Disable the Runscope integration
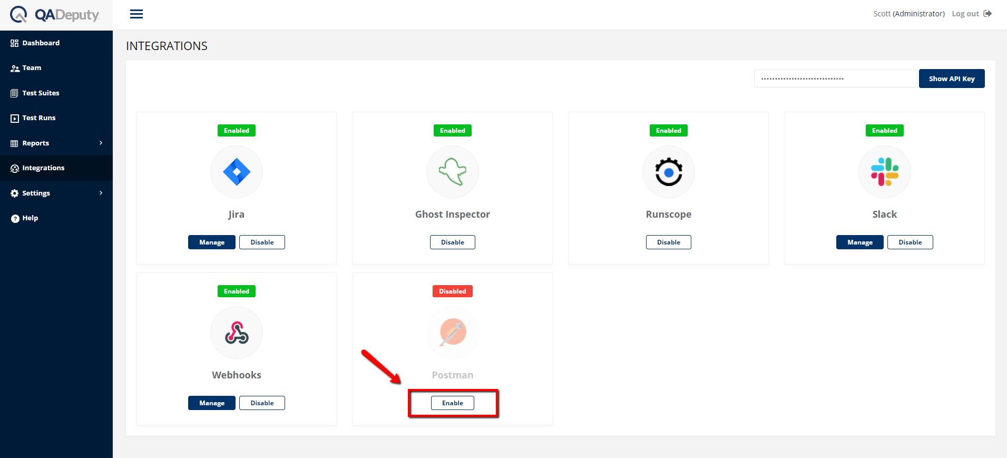Screen dimensions: 1007x458 point(669,242)
